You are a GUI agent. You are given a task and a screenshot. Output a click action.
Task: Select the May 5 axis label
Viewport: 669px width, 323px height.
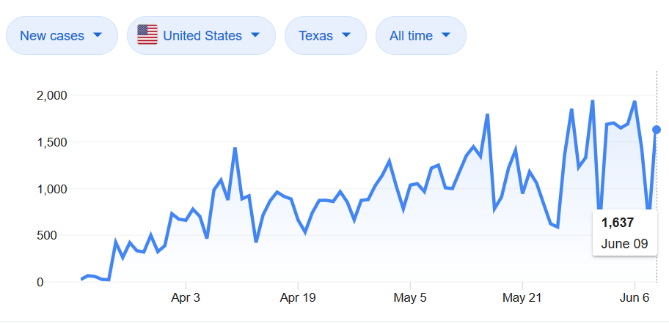(x=410, y=298)
